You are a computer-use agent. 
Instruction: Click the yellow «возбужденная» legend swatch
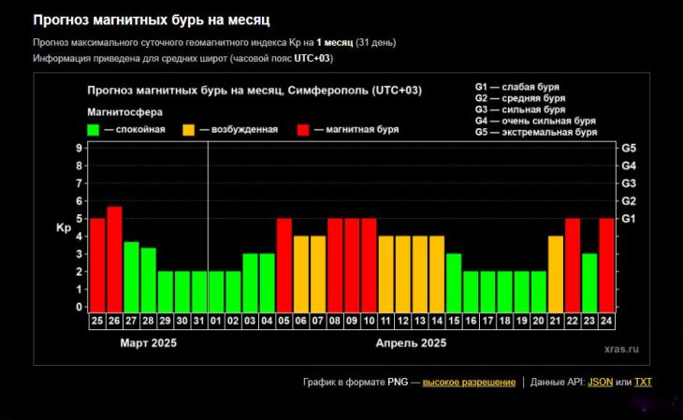189,130
